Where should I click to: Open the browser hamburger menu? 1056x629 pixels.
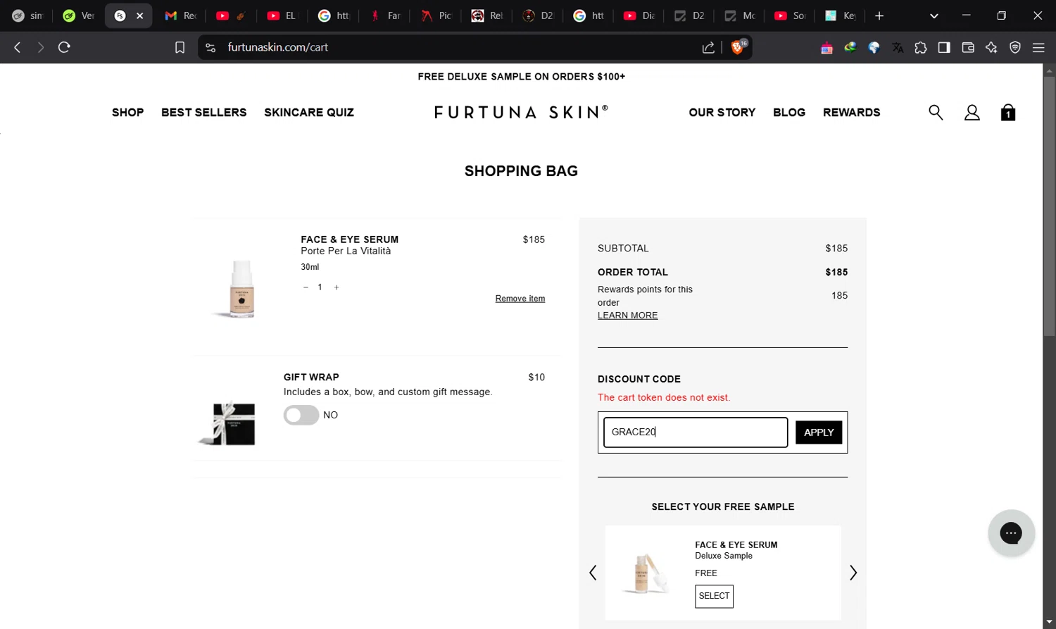[1038, 47]
